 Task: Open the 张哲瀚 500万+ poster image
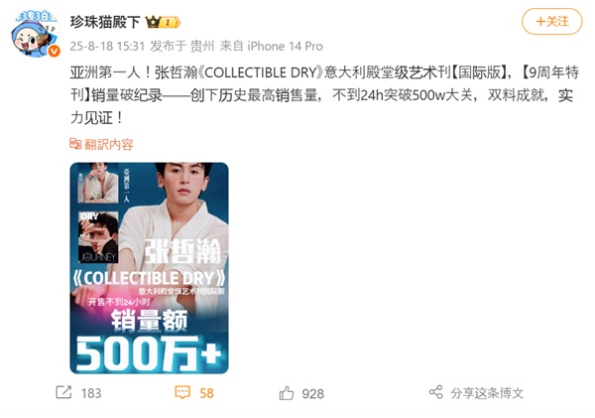click(149, 268)
